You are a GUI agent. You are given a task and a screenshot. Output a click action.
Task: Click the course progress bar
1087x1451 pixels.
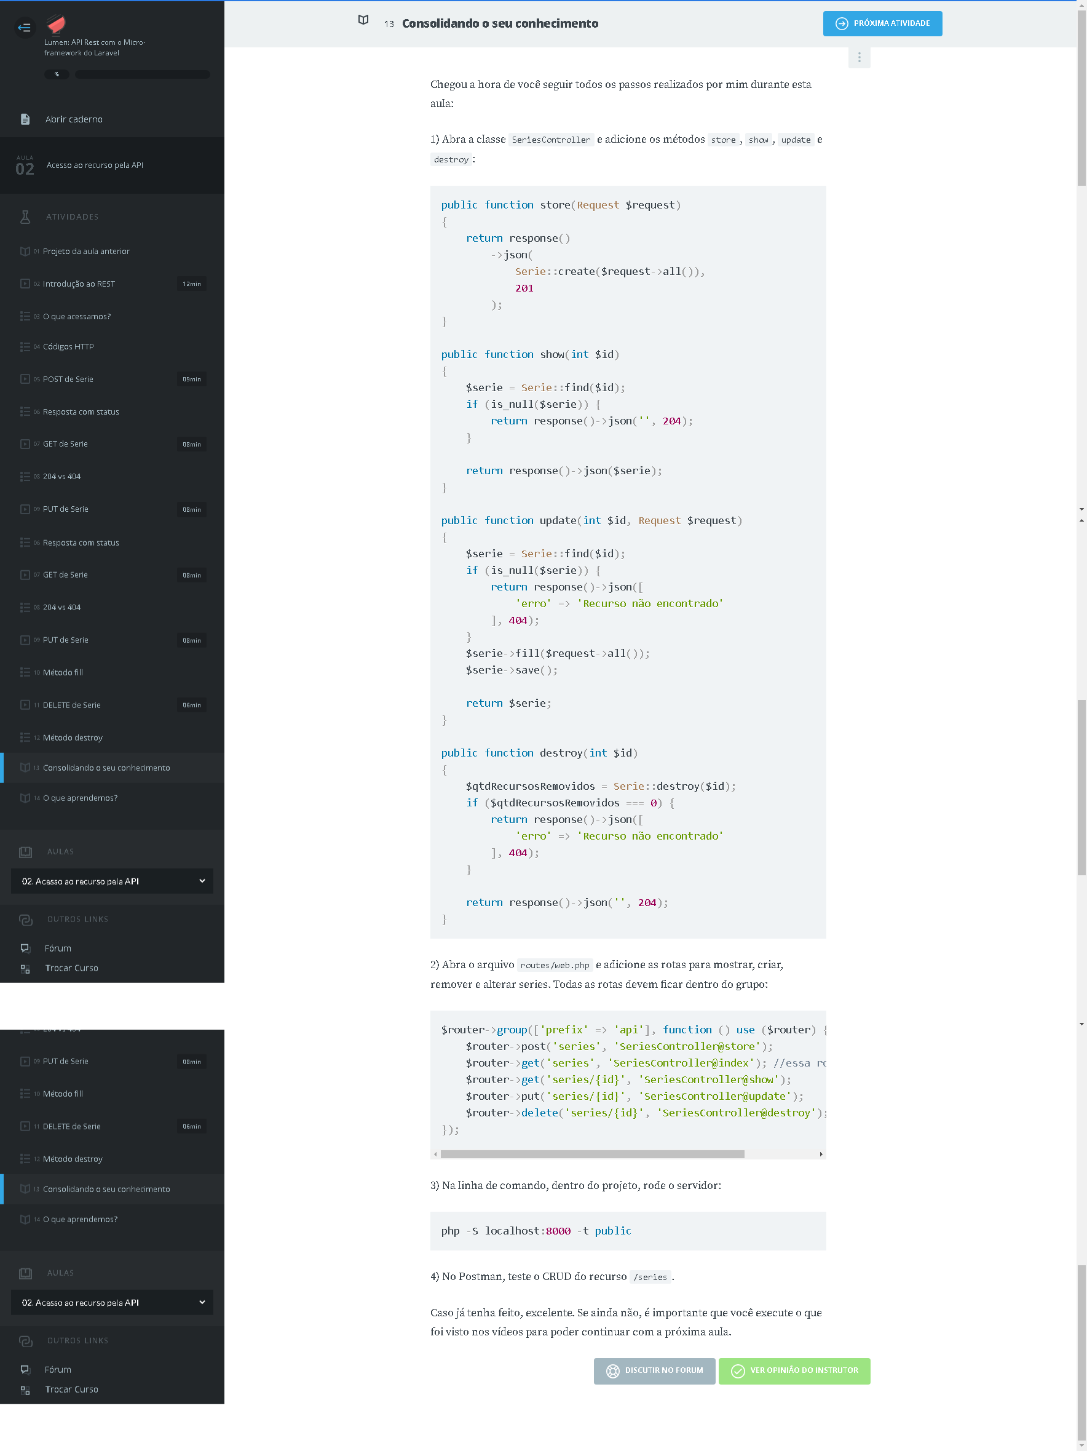pyautogui.click(x=142, y=75)
